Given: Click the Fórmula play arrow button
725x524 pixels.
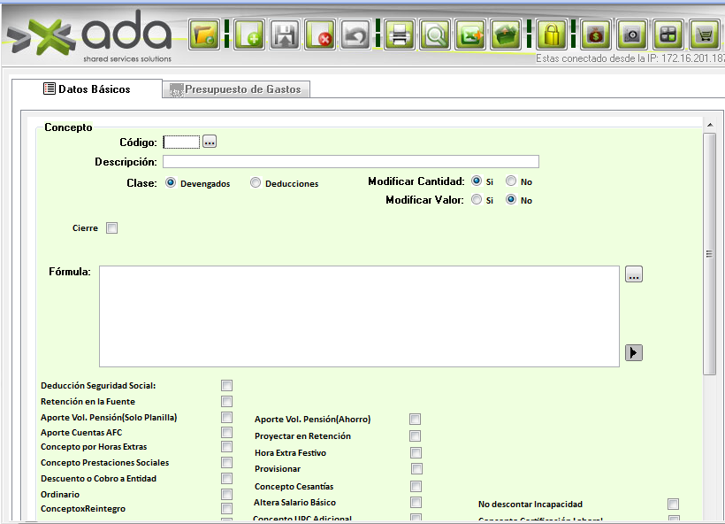Looking at the screenshot, I should tap(633, 353).
